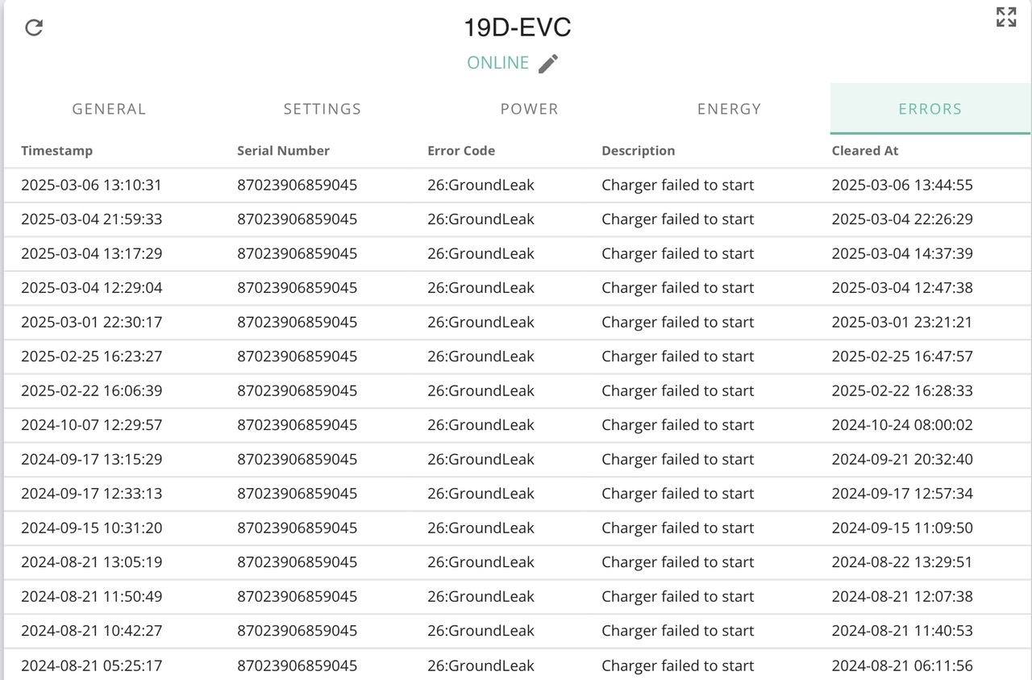Viewport: 1032px width, 680px height.
Task: Click serial number in 2024-10-07 12:29:57 row
Action: tap(297, 425)
